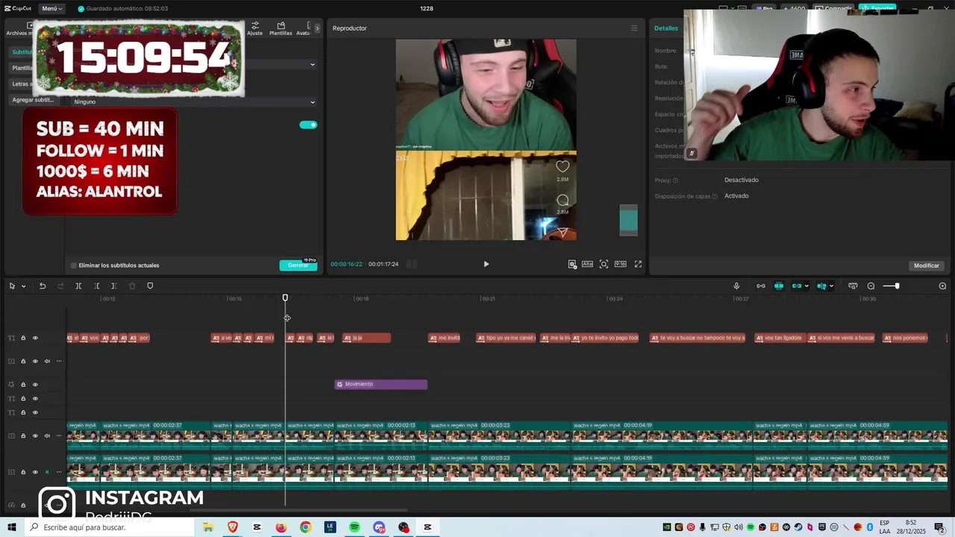Open the Ninguno dropdown
Image resolution: width=955 pixels, height=537 pixels.
194,101
